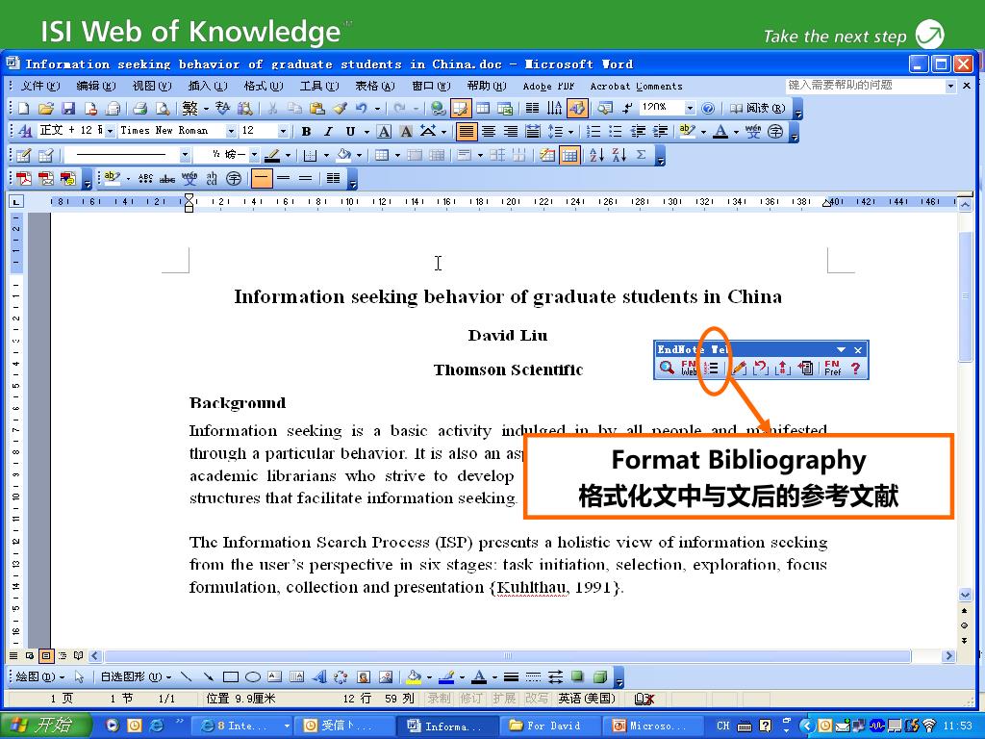
Task: Expand the line weight ½ 磅 dropdown
Action: [254, 155]
